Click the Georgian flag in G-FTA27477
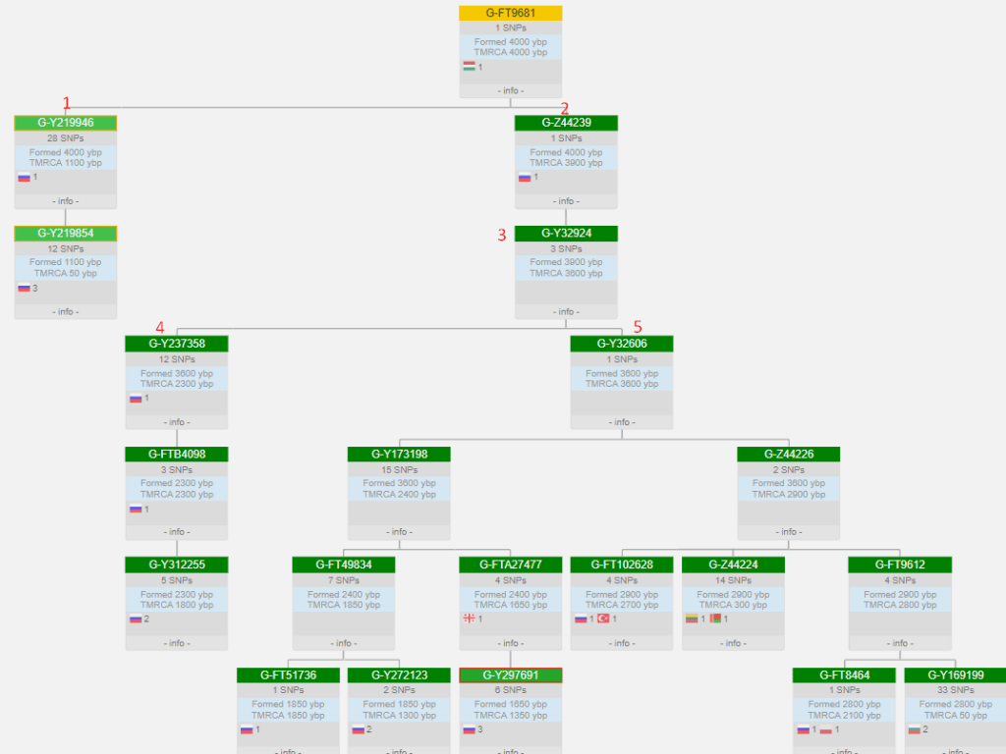 tap(470, 619)
